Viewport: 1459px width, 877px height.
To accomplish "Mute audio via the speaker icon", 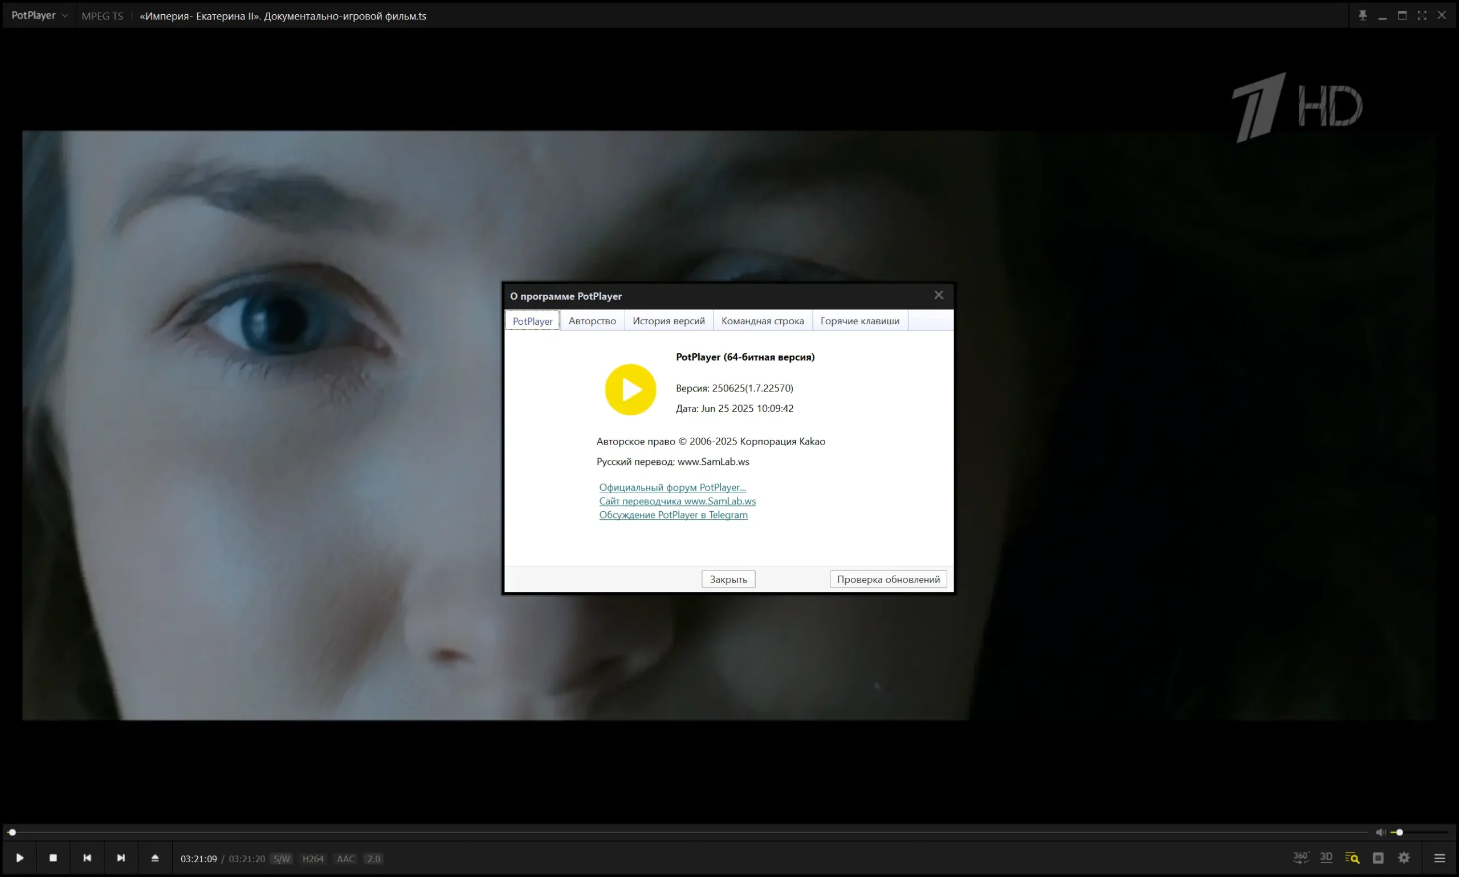I will pyautogui.click(x=1380, y=832).
